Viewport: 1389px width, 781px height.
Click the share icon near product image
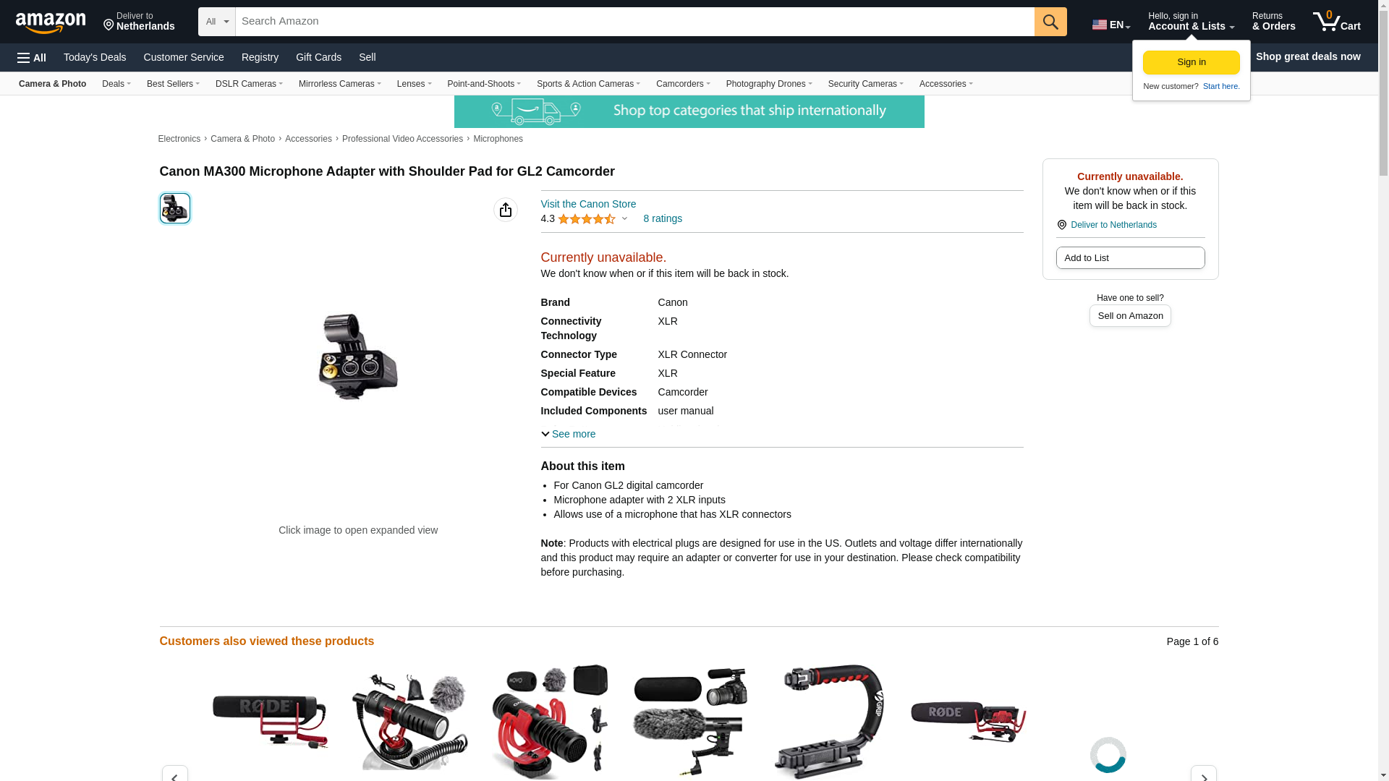(x=506, y=210)
